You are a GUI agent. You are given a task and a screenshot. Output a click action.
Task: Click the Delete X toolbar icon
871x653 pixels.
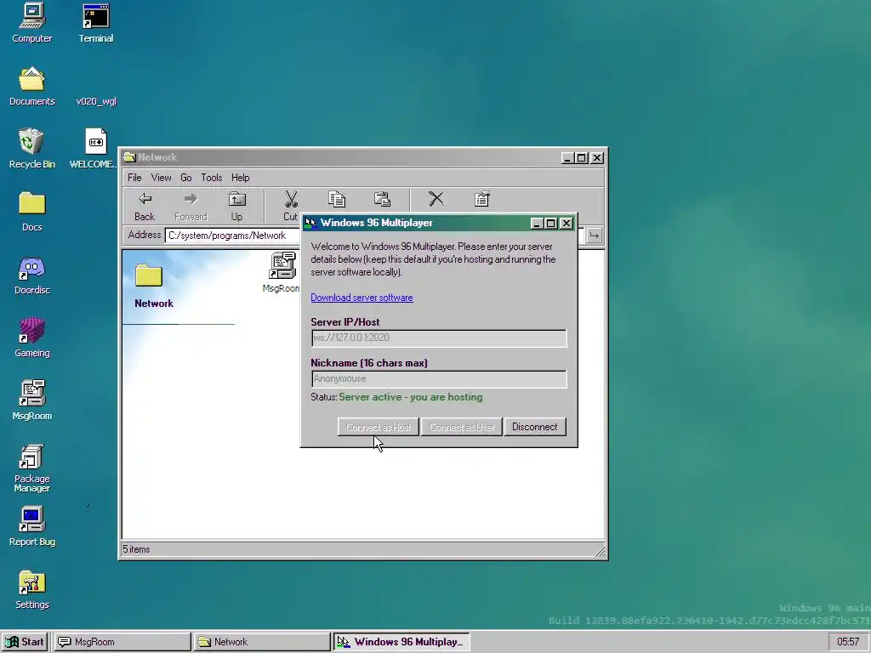(436, 199)
